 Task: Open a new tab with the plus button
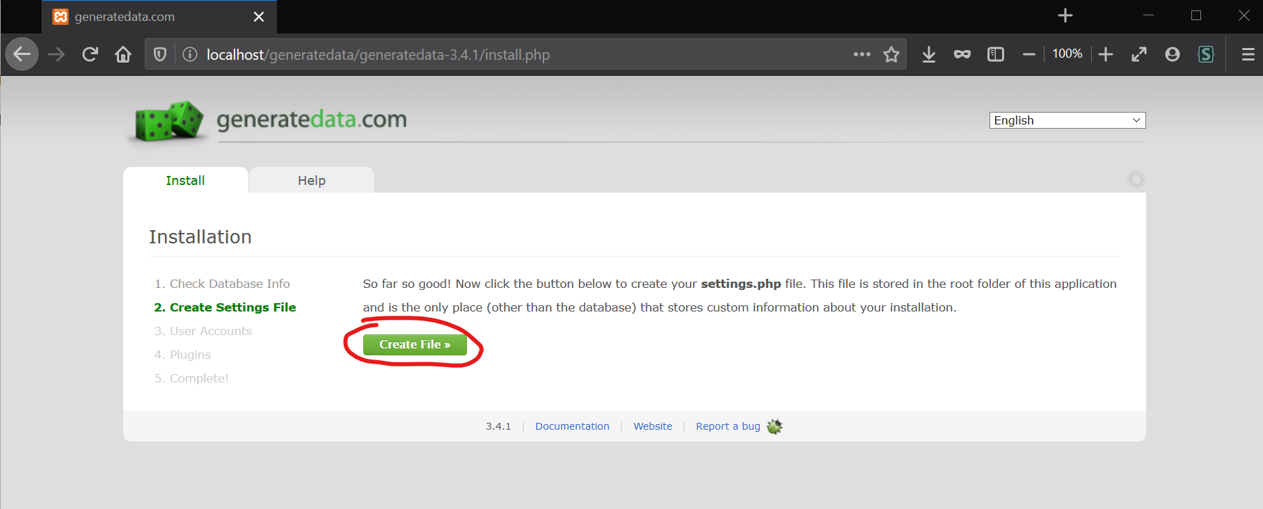(x=1065, y=15)
